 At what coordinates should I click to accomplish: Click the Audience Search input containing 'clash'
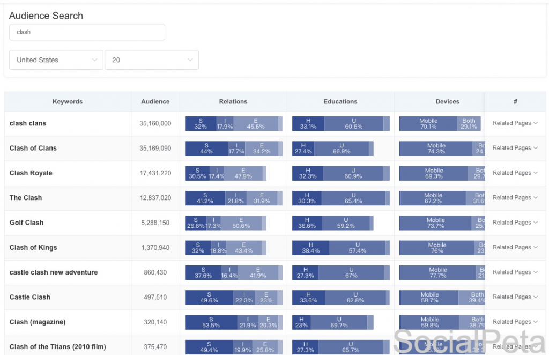(x=87, y=32)
